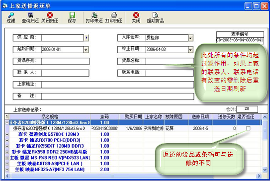270x181 pixels.
Task: Click the 送修日期 column header
Action: [x=200, y=116]
